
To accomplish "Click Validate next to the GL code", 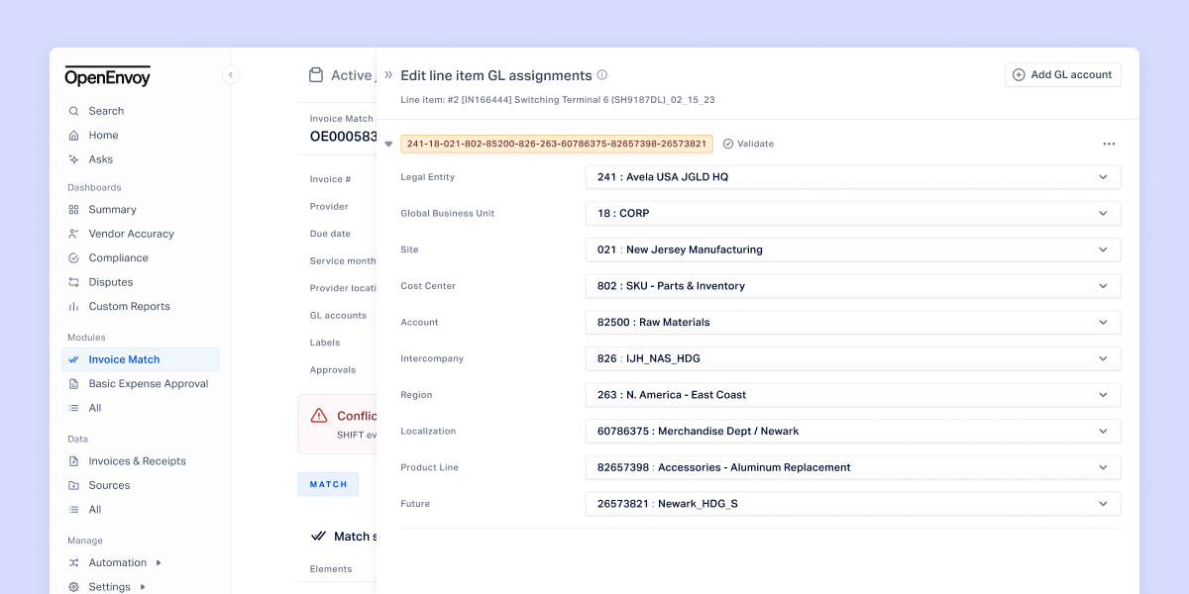I will point(748,144).
